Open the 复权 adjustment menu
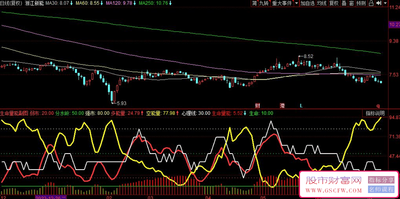The width and height of the screenshot is (400, 199). (333, 3)
